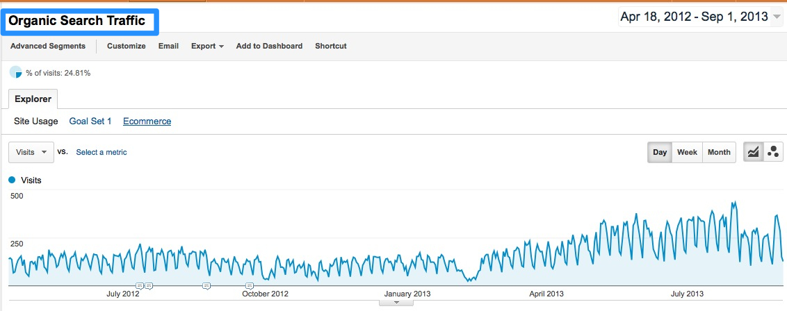This screenshot has width=787, height=311.
Task: Open the annotation marker between July and October 2012
Action: pyautogui.click(x=206, y=286)
